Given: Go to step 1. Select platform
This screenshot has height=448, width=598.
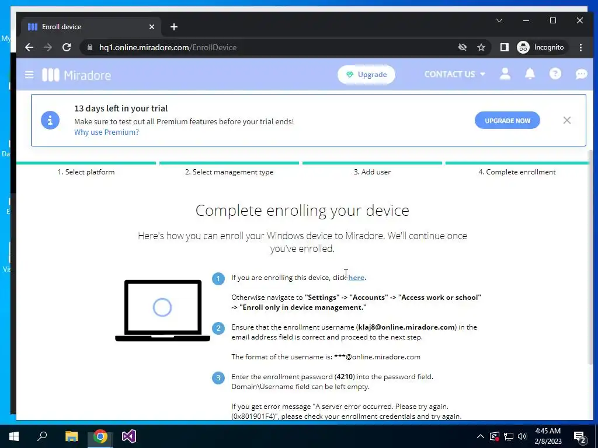Looking at the screenshot, I should [86, 172].
